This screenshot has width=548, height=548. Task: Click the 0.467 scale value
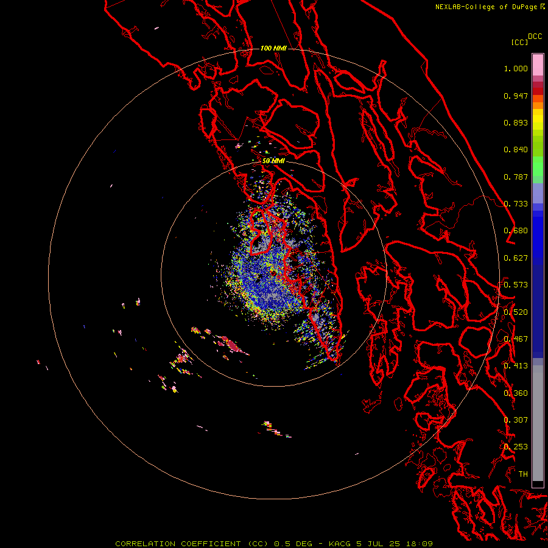pyautogui.click(x=516, y=339)
